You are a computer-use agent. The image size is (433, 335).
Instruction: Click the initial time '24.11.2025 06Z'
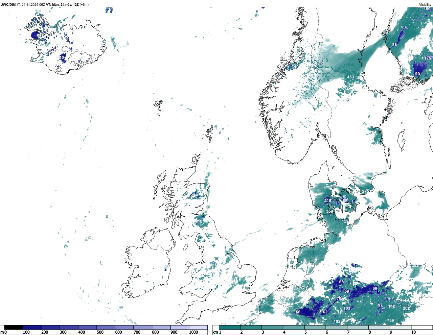coord(33,5)
